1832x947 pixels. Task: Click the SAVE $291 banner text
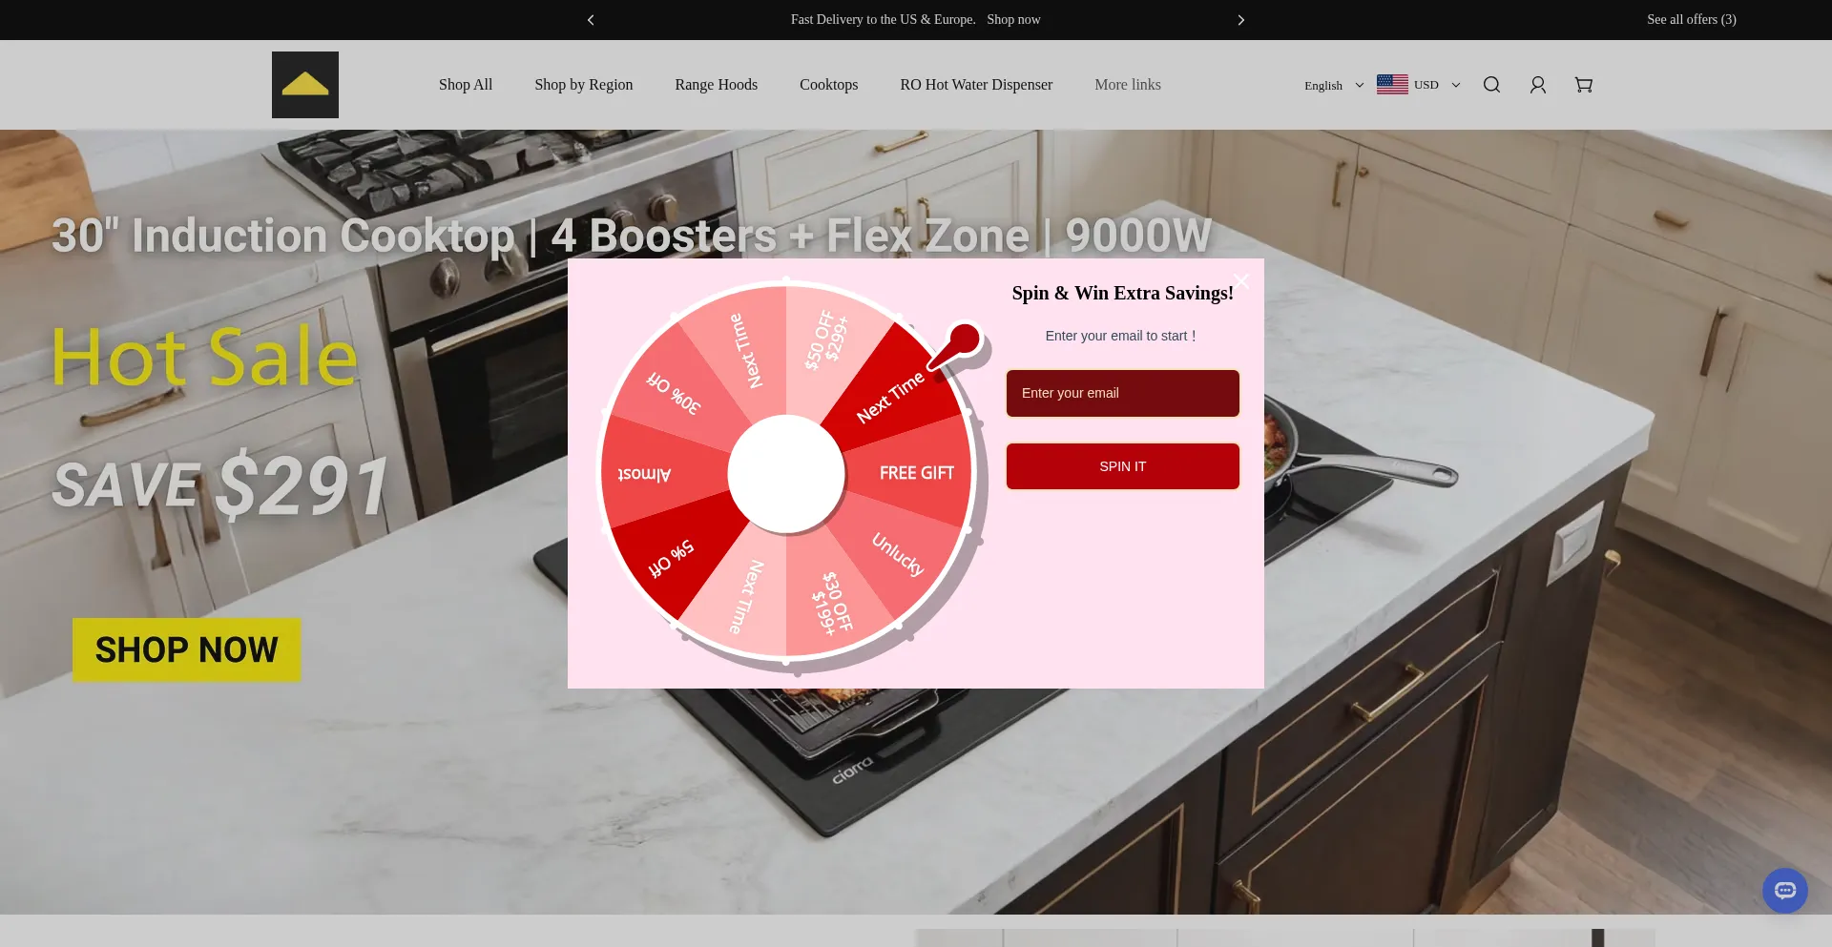point(221,485)
